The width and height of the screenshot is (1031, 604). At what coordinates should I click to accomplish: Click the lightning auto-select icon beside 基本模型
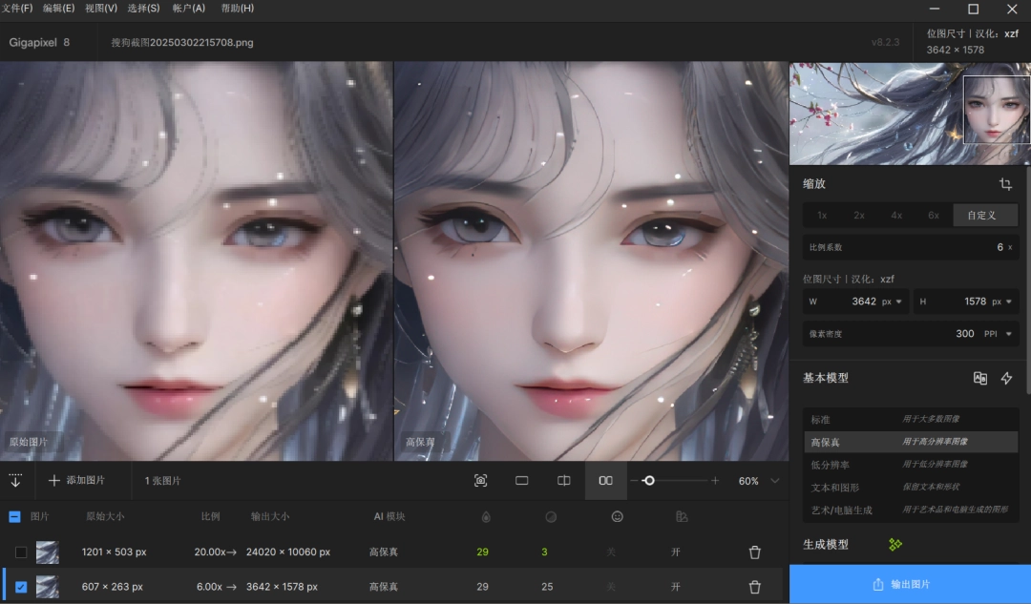pos(1007,378)
